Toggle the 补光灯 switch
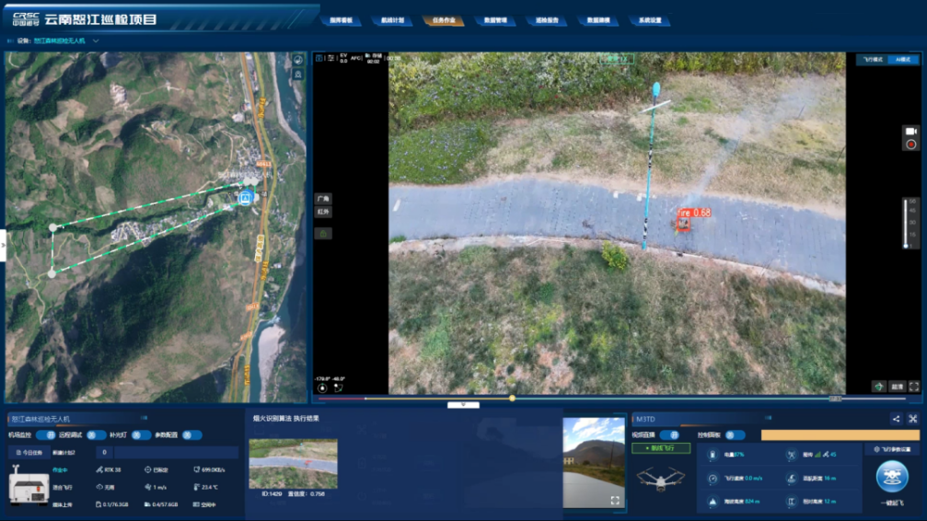Viewport: 927px width, 521px height. pos(140,435)
